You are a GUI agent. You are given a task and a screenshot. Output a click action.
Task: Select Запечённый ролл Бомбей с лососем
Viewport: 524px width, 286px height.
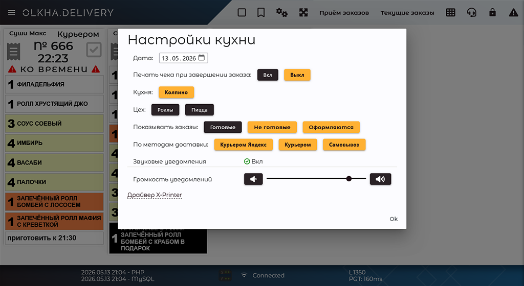(54, 202)
